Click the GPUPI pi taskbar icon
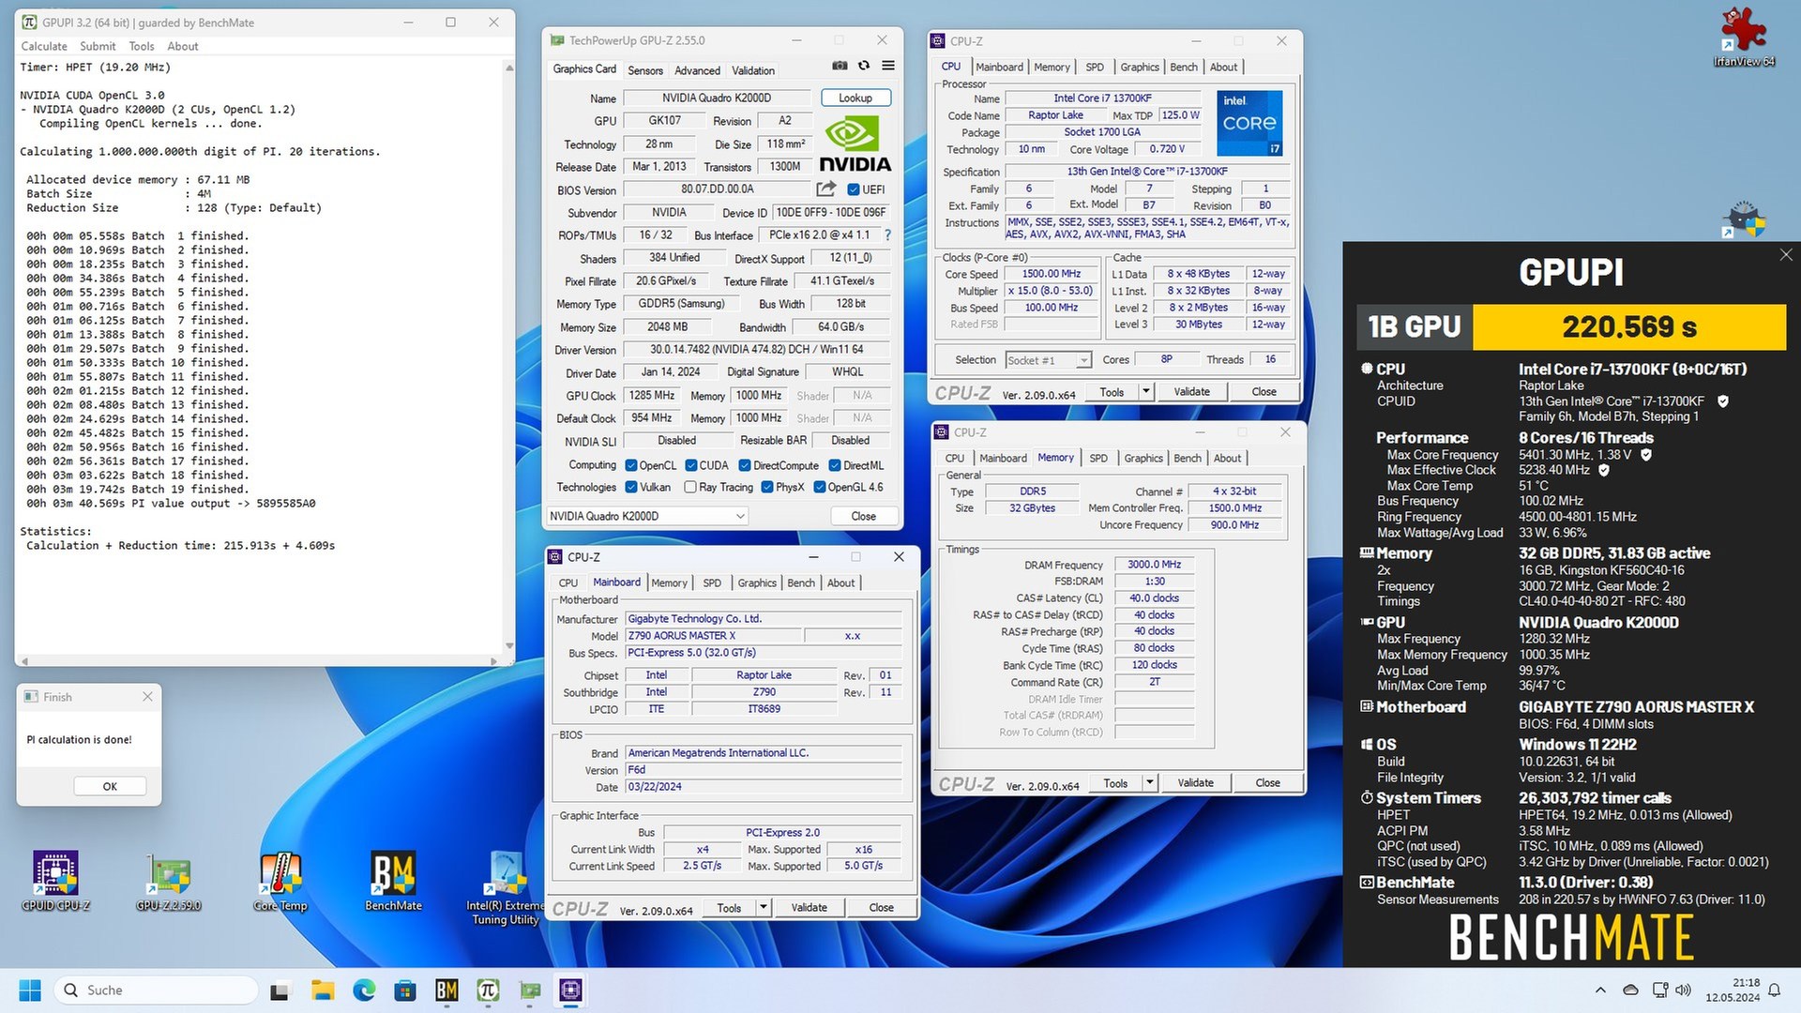1801x1013 pixels. coord(488,990)
